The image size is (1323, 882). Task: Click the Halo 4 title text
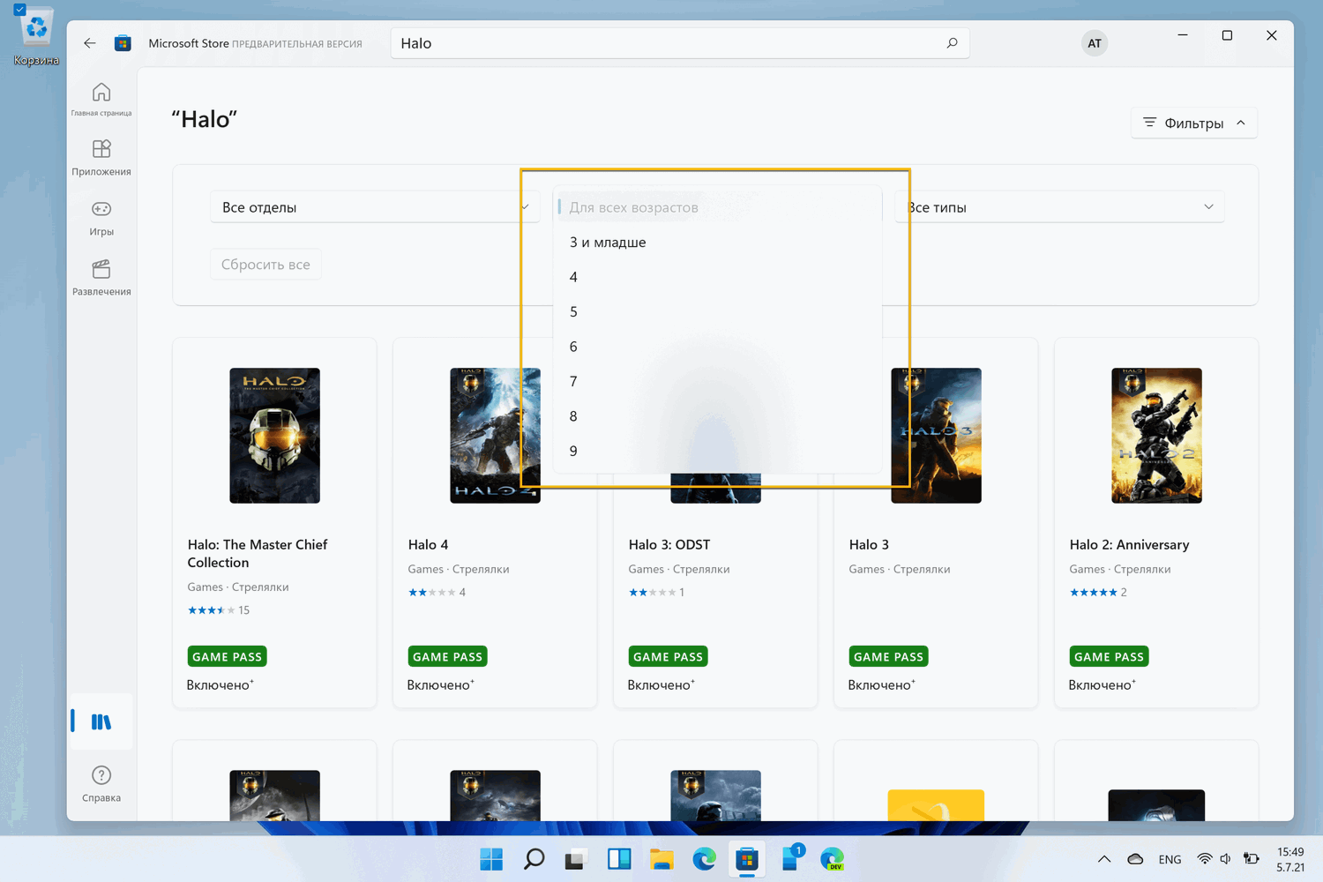coord(428,545)
